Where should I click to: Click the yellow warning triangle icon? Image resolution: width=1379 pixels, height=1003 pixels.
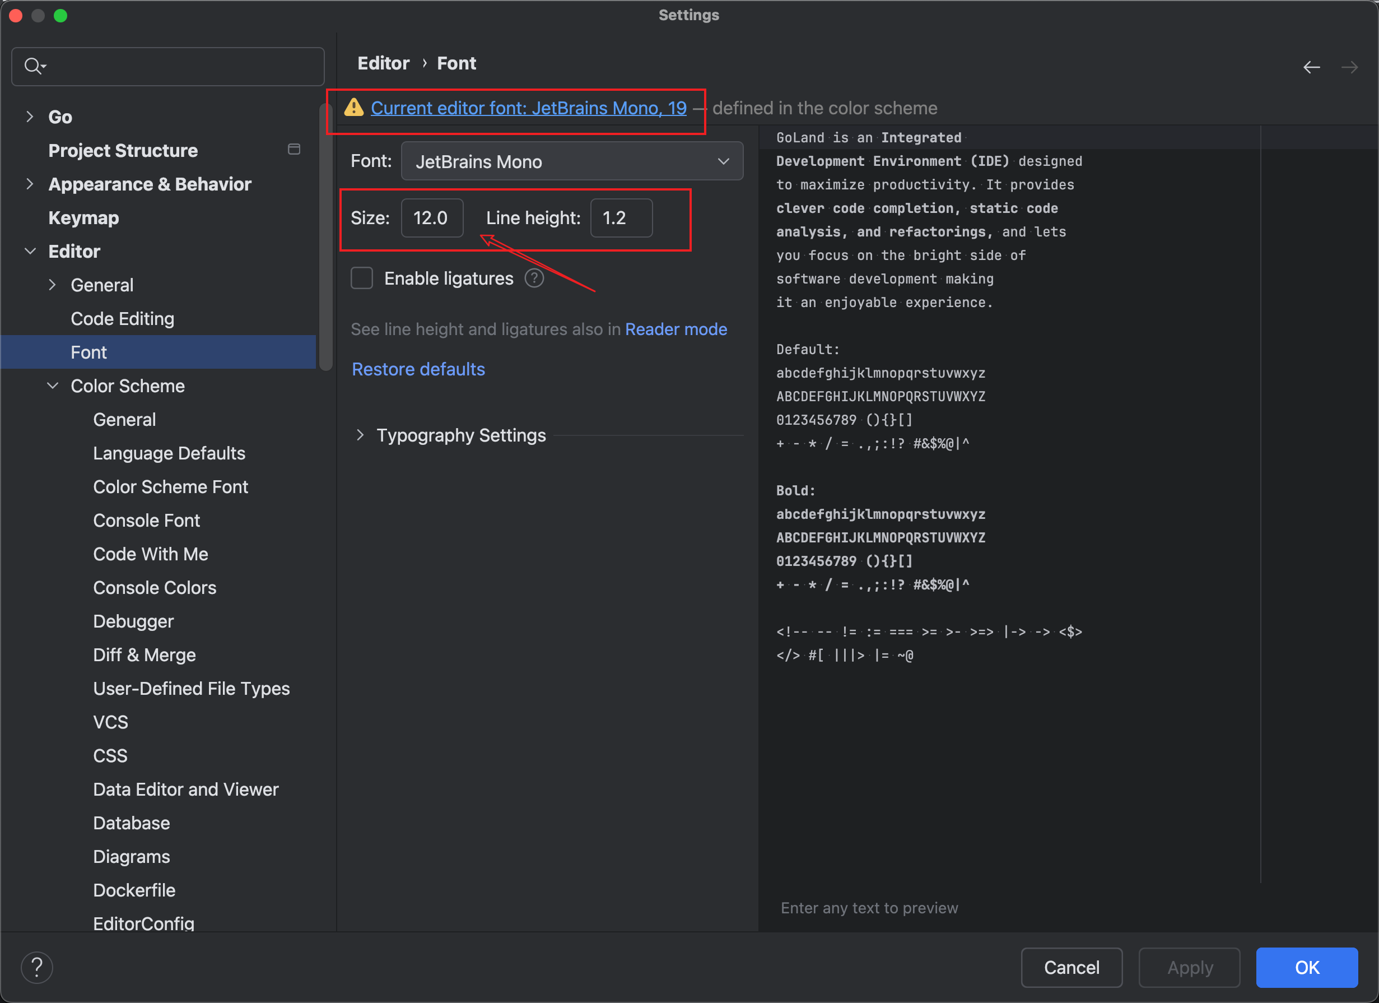click(x=354, y=108)
